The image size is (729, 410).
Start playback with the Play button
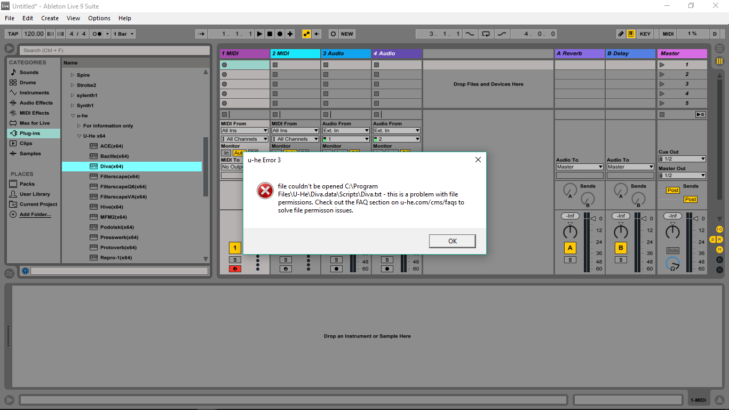tap(259, 34)
